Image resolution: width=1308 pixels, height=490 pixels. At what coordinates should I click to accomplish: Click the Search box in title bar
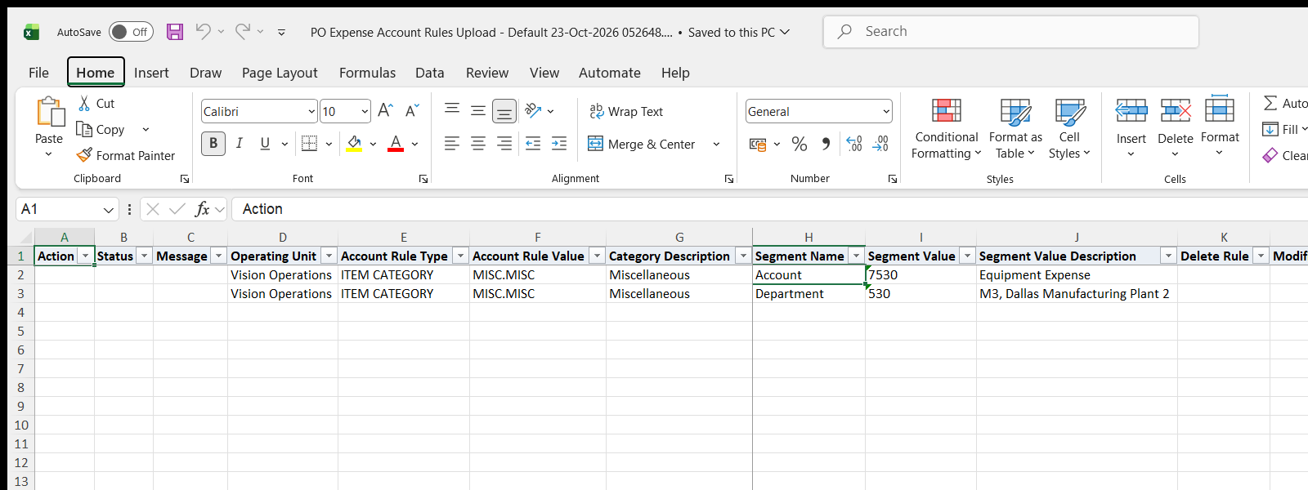coord(1010,32)
